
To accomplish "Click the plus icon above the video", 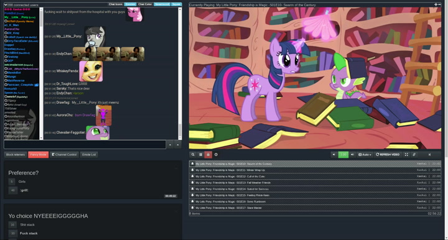I will [436, 4].
